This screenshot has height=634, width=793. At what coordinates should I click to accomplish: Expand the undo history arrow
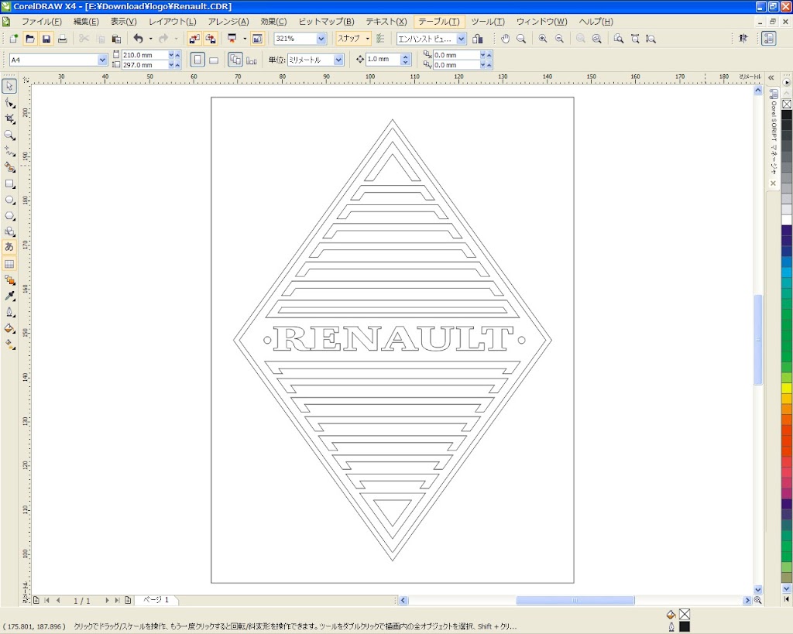click(150, 39)
